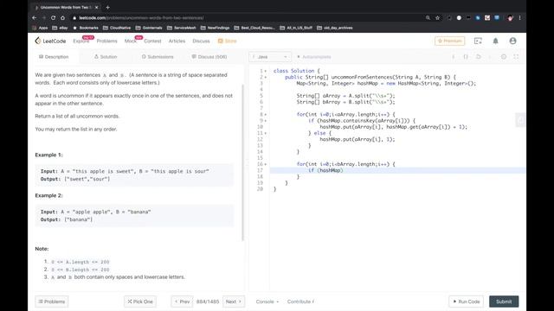
Task: Open Articles in the top navigation
Action: tap(177, 41)
